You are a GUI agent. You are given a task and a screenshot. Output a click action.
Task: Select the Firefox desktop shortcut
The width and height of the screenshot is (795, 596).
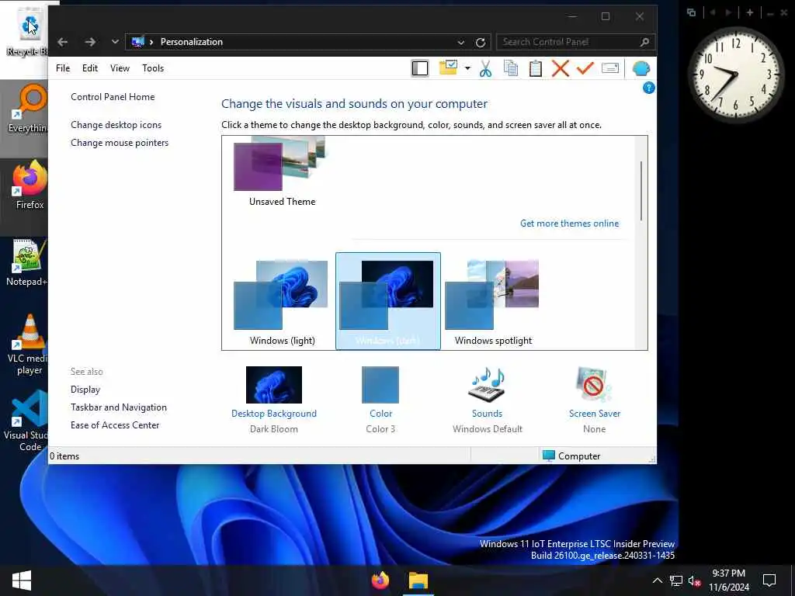pos(30,185)
